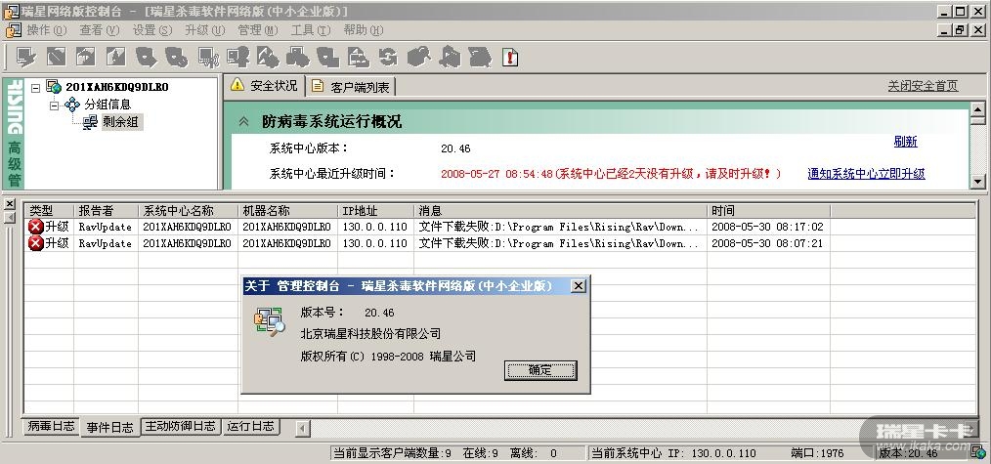Click the 消息 column header
Screen dimensions: 991x464
tap(561, 211)
